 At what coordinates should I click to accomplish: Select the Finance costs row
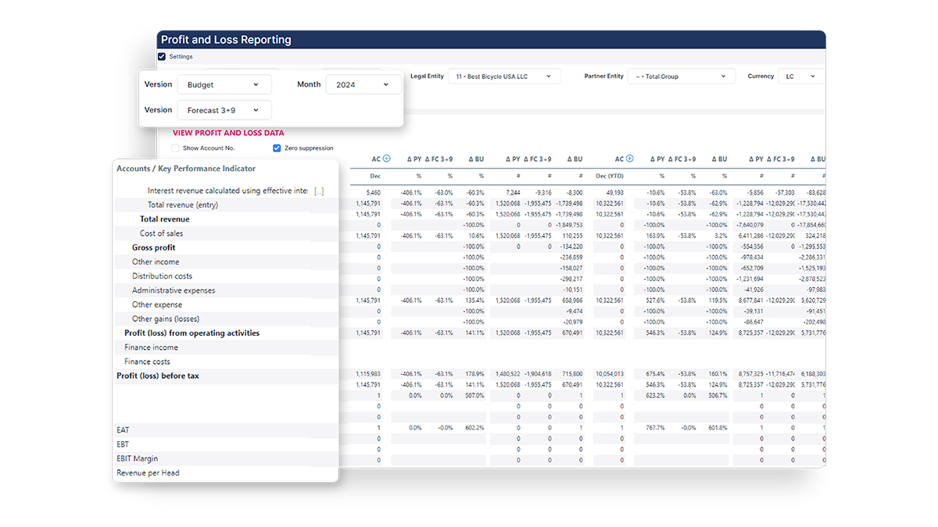[226, 361]
